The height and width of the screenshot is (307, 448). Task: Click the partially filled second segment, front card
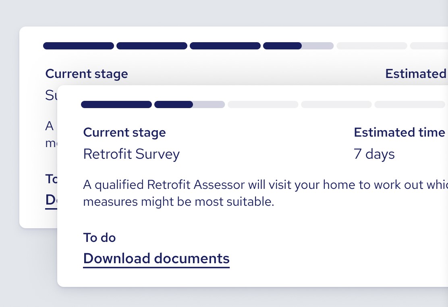[x=189, y=104]
